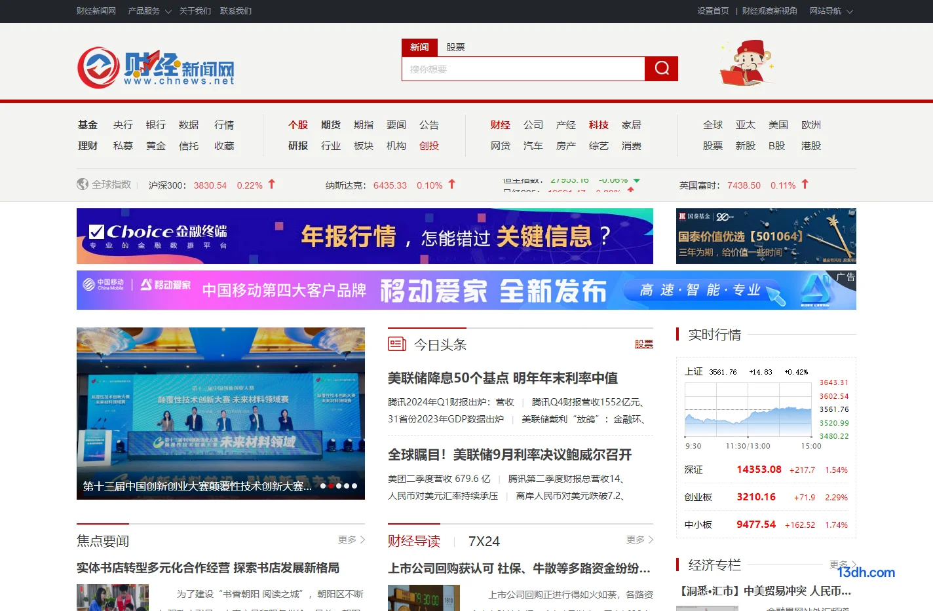
Task: Expand 产品服务 dropdown in top bar
Action: 150,11
